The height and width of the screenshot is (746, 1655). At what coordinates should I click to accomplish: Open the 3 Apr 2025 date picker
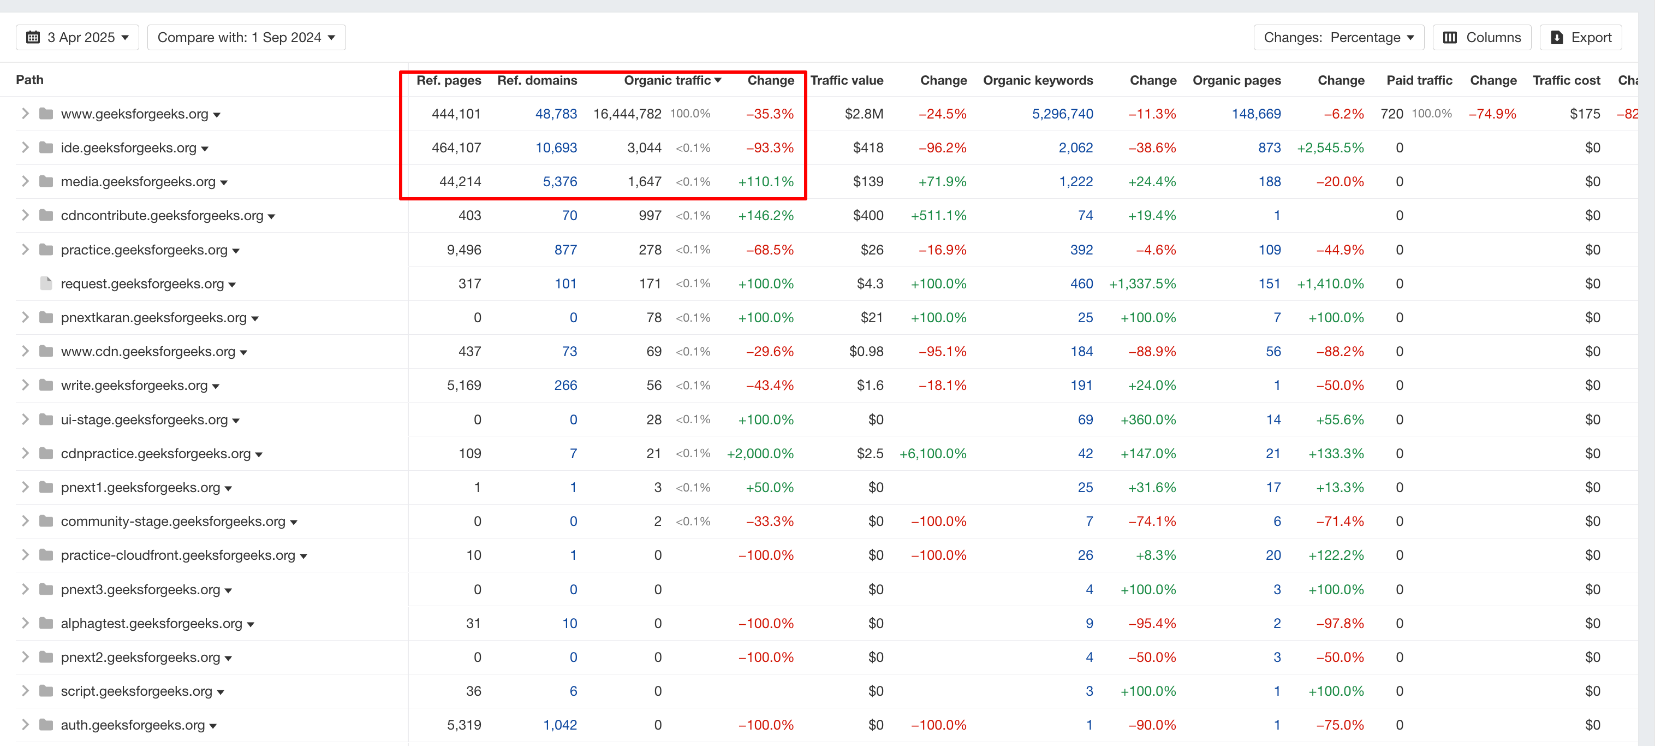point(77,37)
